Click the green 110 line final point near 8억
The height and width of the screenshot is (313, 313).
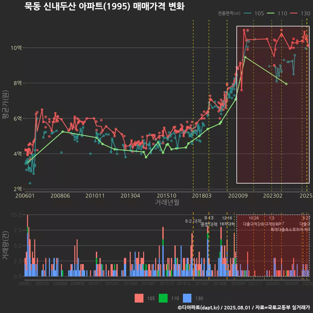[x=286, y=84]
